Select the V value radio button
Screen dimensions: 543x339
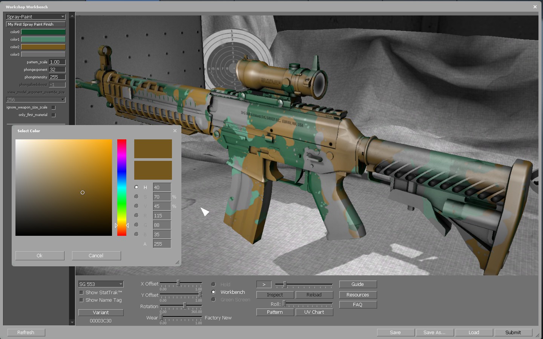[x=136, y=206]
